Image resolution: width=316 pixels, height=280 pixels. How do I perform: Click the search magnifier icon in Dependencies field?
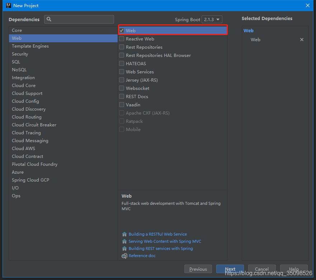(49, 19)
